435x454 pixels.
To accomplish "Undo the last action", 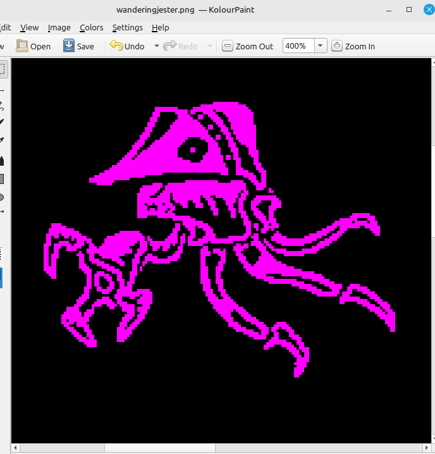I will [x=126, y=46].
